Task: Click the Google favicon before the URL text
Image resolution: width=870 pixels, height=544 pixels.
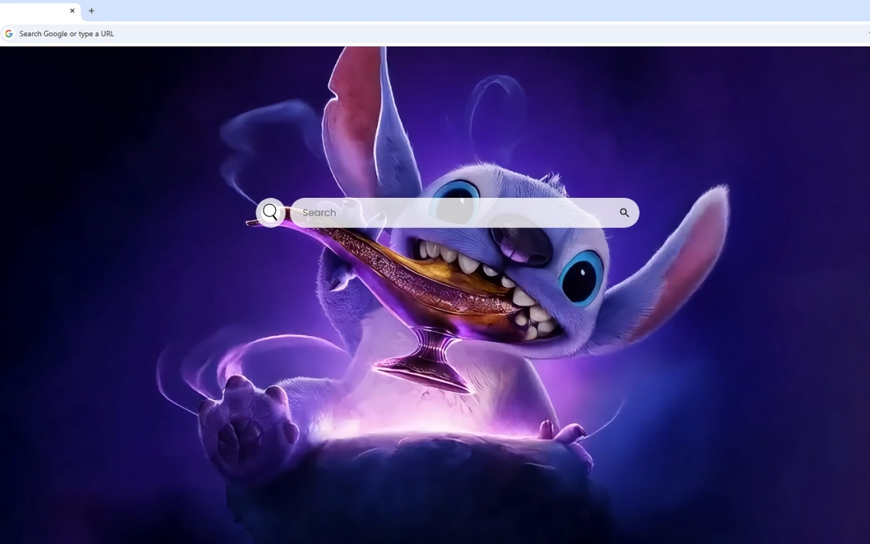Action: (x=9, y=33)
